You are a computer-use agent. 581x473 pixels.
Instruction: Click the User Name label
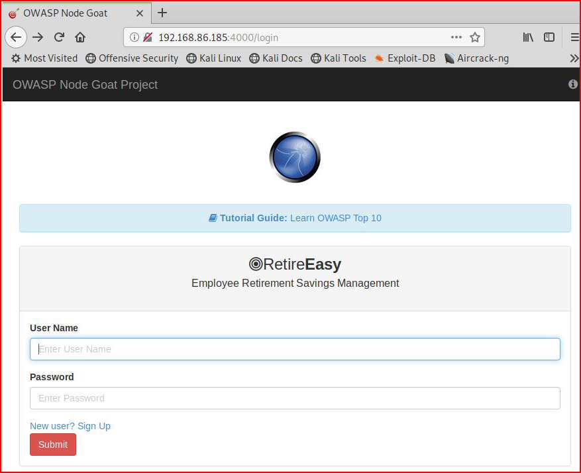tap(54, 328)
